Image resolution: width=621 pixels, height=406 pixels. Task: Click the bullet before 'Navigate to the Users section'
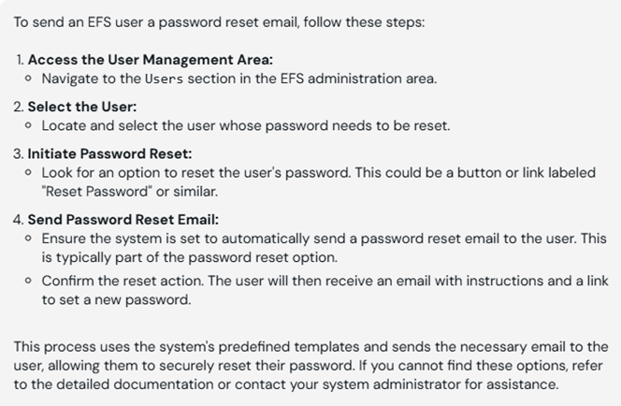click(28, 79)
